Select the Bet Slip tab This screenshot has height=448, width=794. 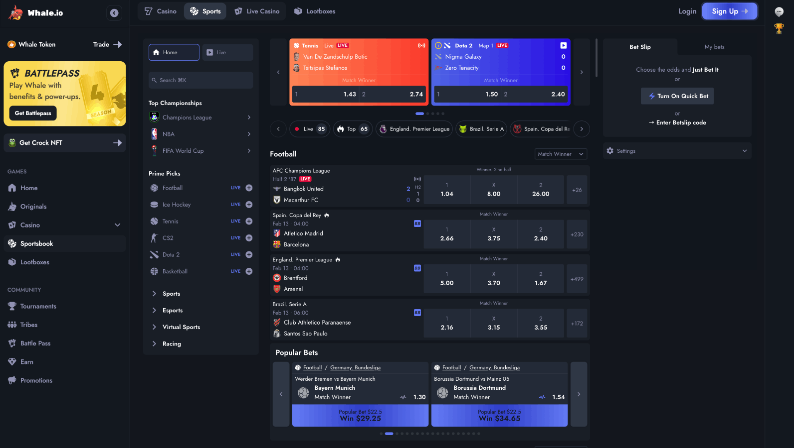[x=640, y=47]
